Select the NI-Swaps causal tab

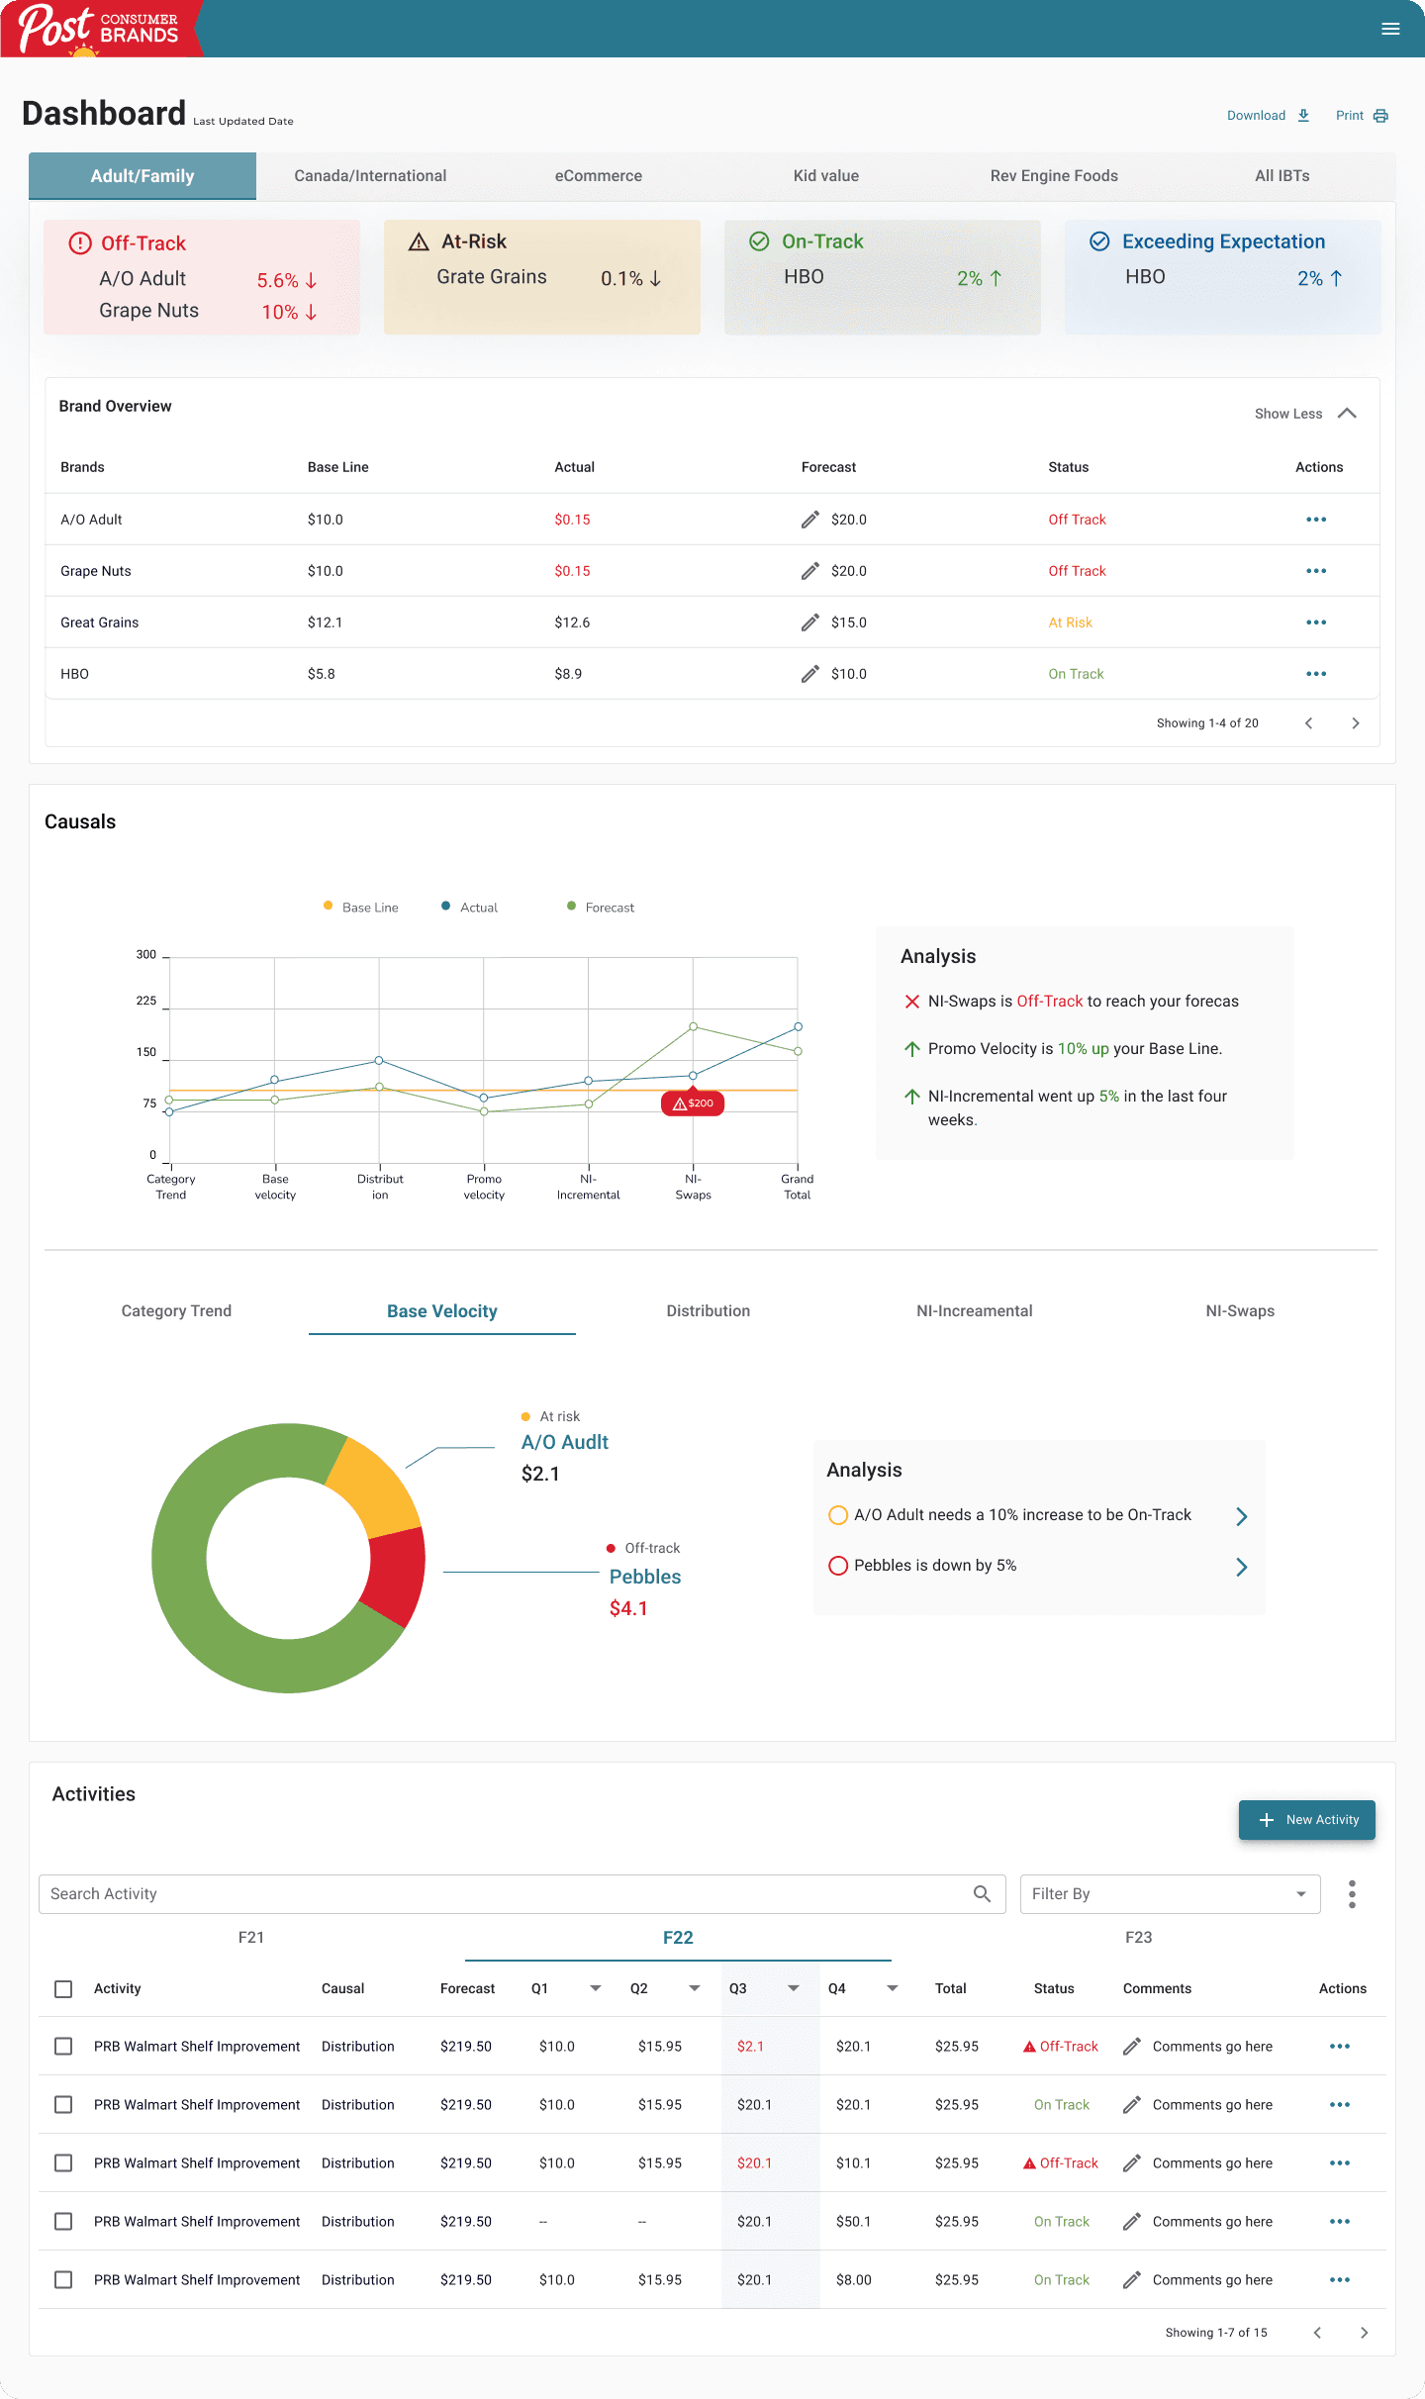coord(1240,1310)
